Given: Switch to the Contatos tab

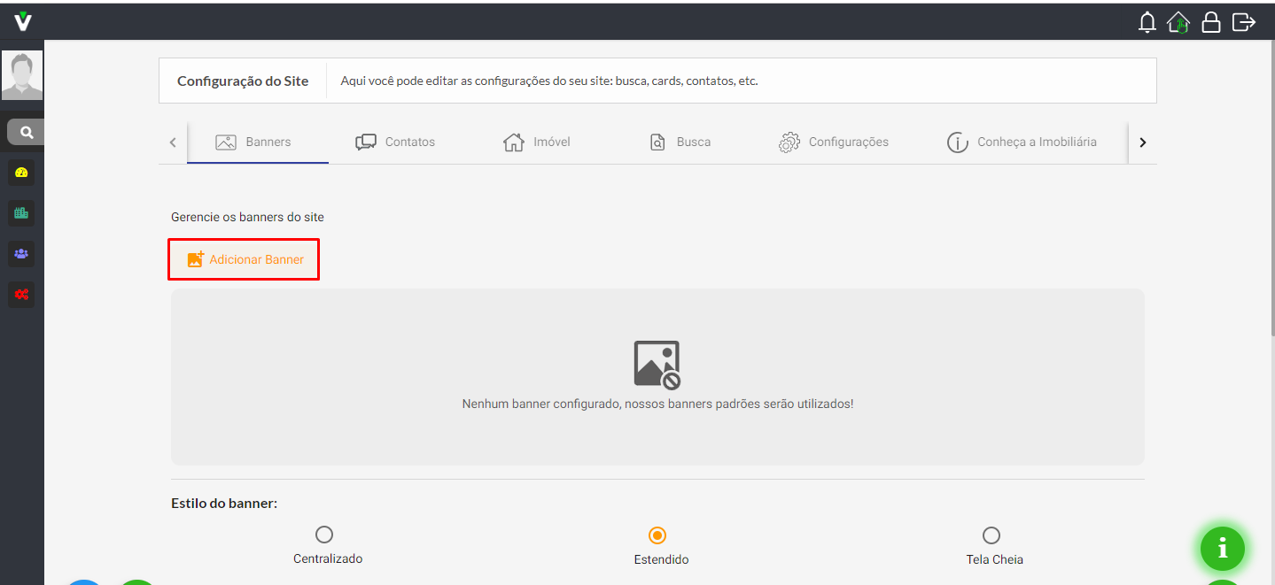Looking at the screenshot, I should [x=395, y=142].
